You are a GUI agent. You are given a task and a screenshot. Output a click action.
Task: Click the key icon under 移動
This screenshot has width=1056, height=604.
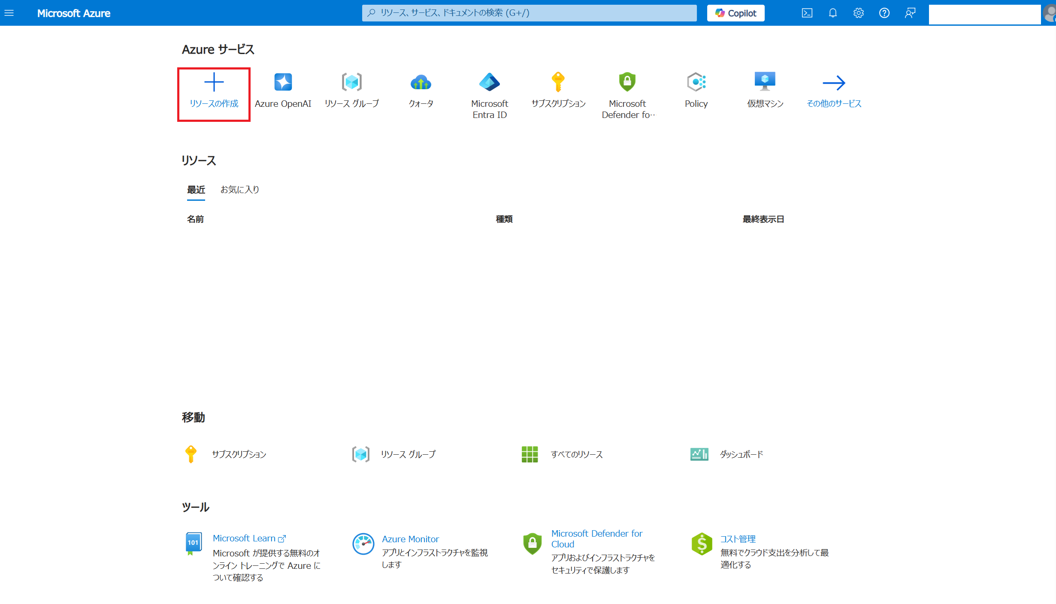pos(191,454)
